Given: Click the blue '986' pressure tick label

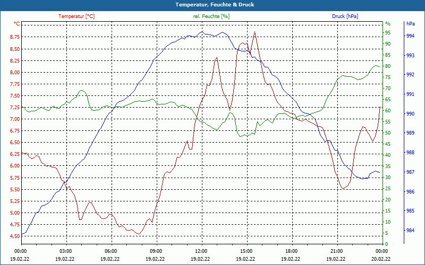Looking at the screenshot, I should pos(410,192).
